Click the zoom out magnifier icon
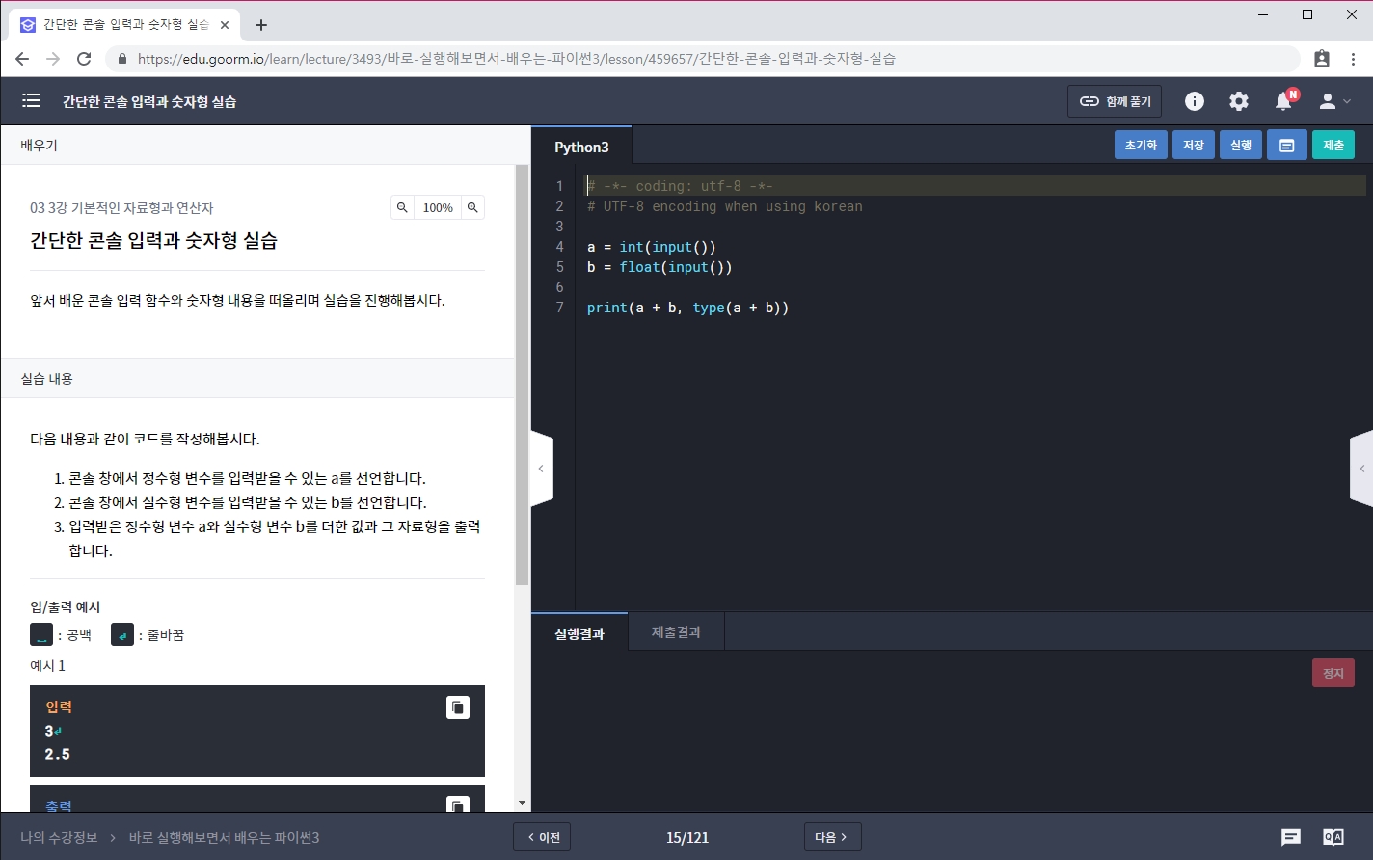 402,207
